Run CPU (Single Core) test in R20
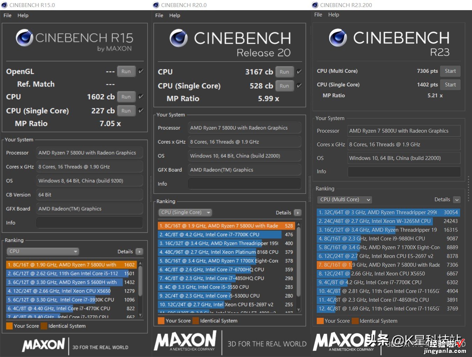This screenshot has width=472, height=357. click(x=285, y=86)
